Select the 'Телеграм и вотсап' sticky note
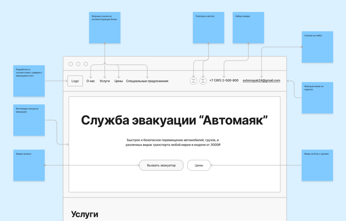This screenshot has height=221, width=346. [x=209, y=28]
